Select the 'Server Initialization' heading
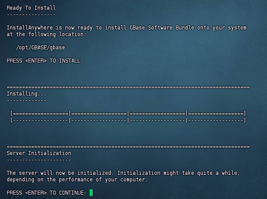The width and height of the screenshot is (267, 199). 39,153
